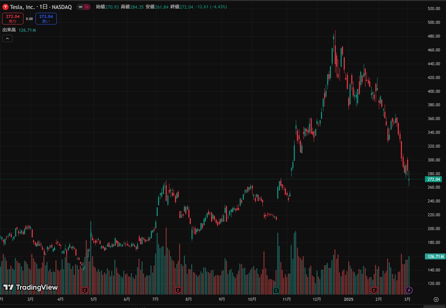Click the 始値 270.93 open value
Screen dimensions: 446x308
point(107,7)
